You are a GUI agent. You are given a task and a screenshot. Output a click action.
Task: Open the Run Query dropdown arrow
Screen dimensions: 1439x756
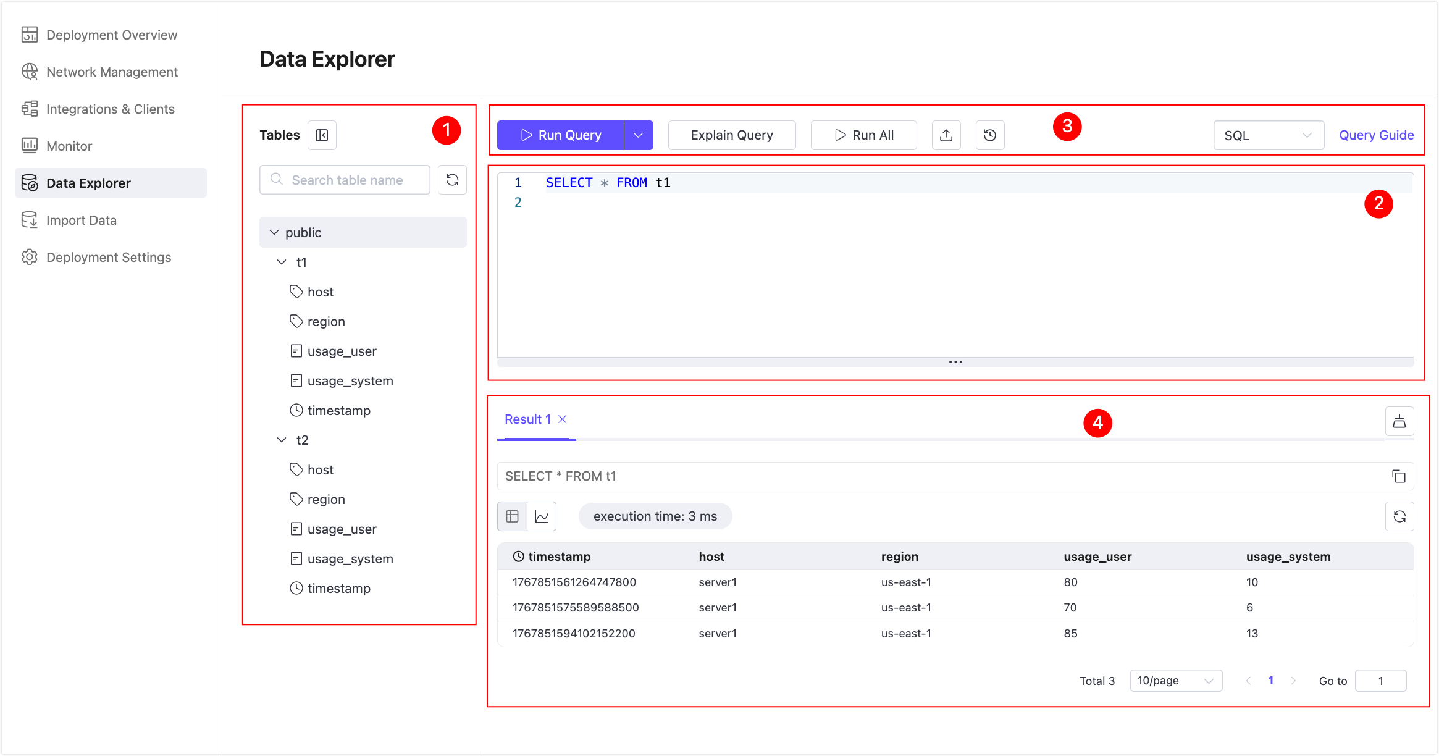[638, 135]
